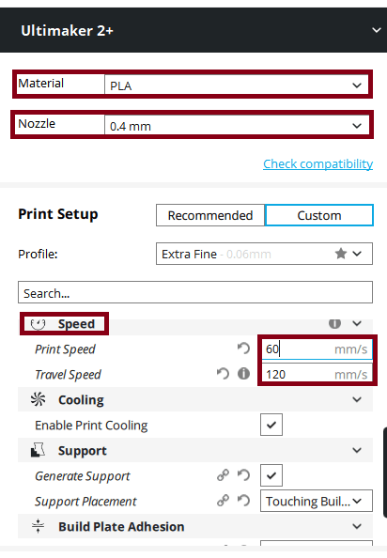Uncheck the Generate Support checkbox
This screenshot has width=387, height=558.
271,475
